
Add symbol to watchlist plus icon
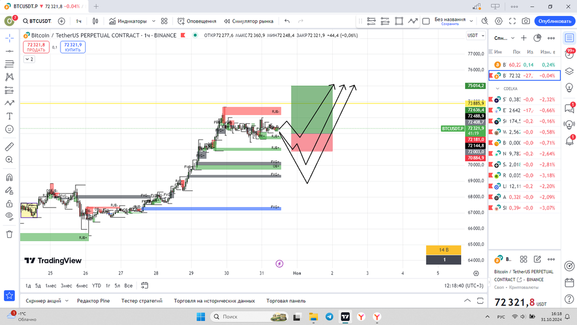pyautogui.click(x=524, y=38)
